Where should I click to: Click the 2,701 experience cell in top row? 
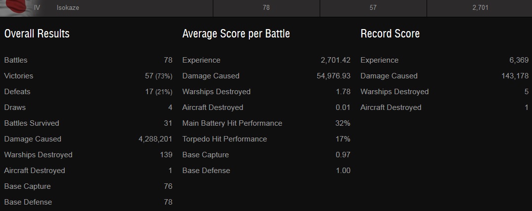pyautogui.click(x=480, y=8)
